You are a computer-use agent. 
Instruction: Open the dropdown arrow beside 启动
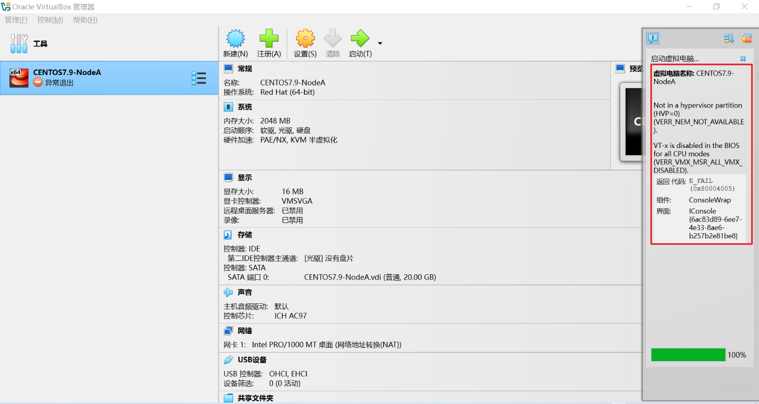[x=380, y=43]
